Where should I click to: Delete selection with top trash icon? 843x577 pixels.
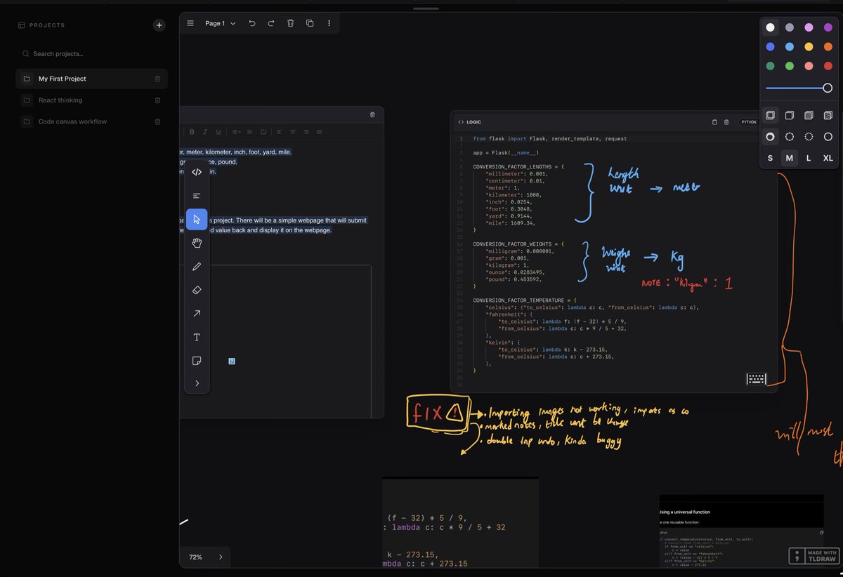pos(290,23)
